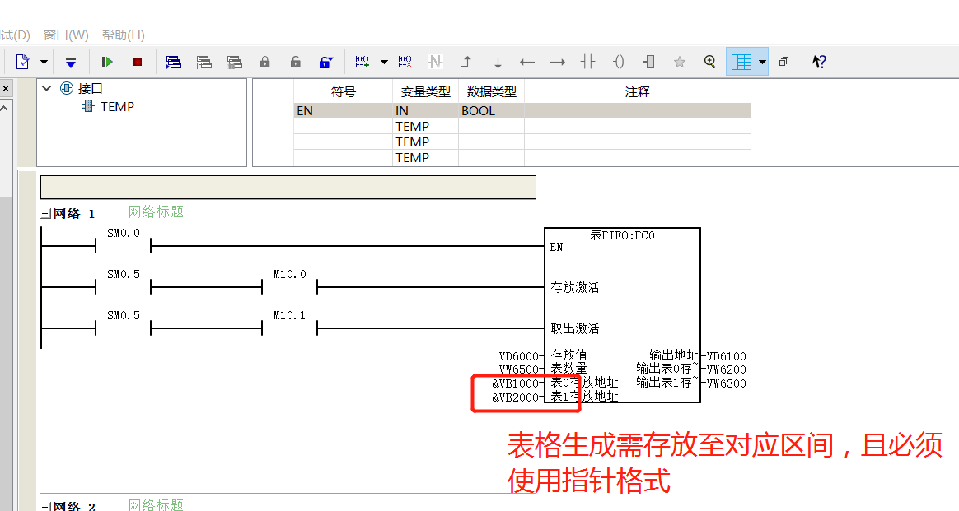The height and width of the screenshot is (511, 959).
Task: Open the 窗口(W) menu
Action: pyautogui.click(x=66, y=35)
